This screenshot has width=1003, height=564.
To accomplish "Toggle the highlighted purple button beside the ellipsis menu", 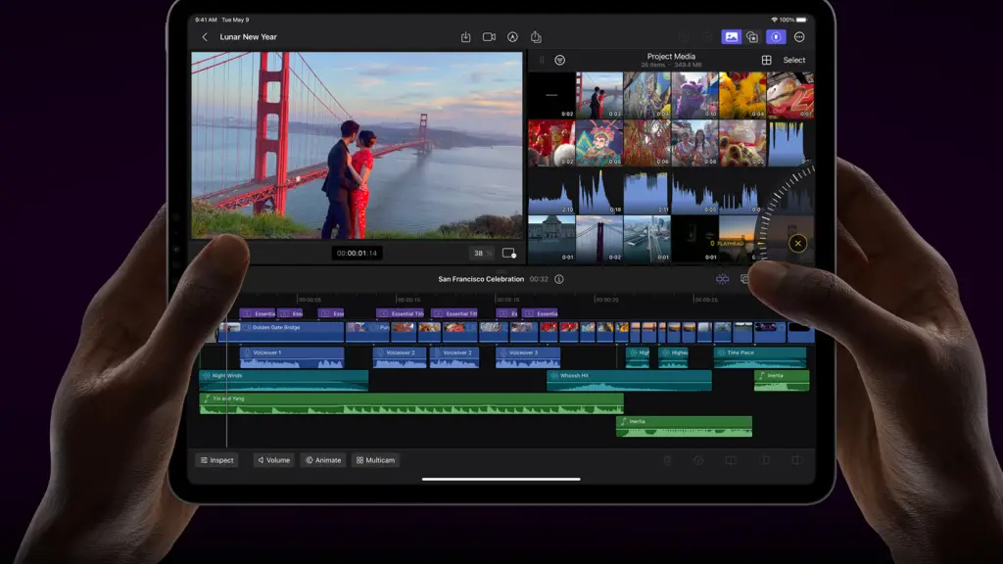I will 776,37.
